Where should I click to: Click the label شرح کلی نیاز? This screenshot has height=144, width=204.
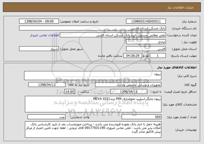187,76
